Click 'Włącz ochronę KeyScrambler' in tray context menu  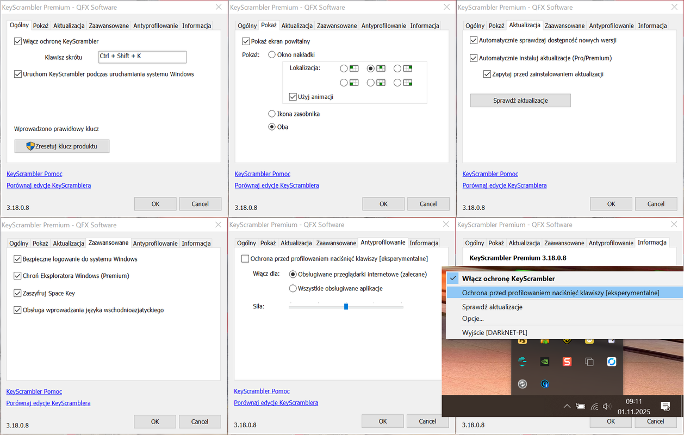tap(564, 278)
